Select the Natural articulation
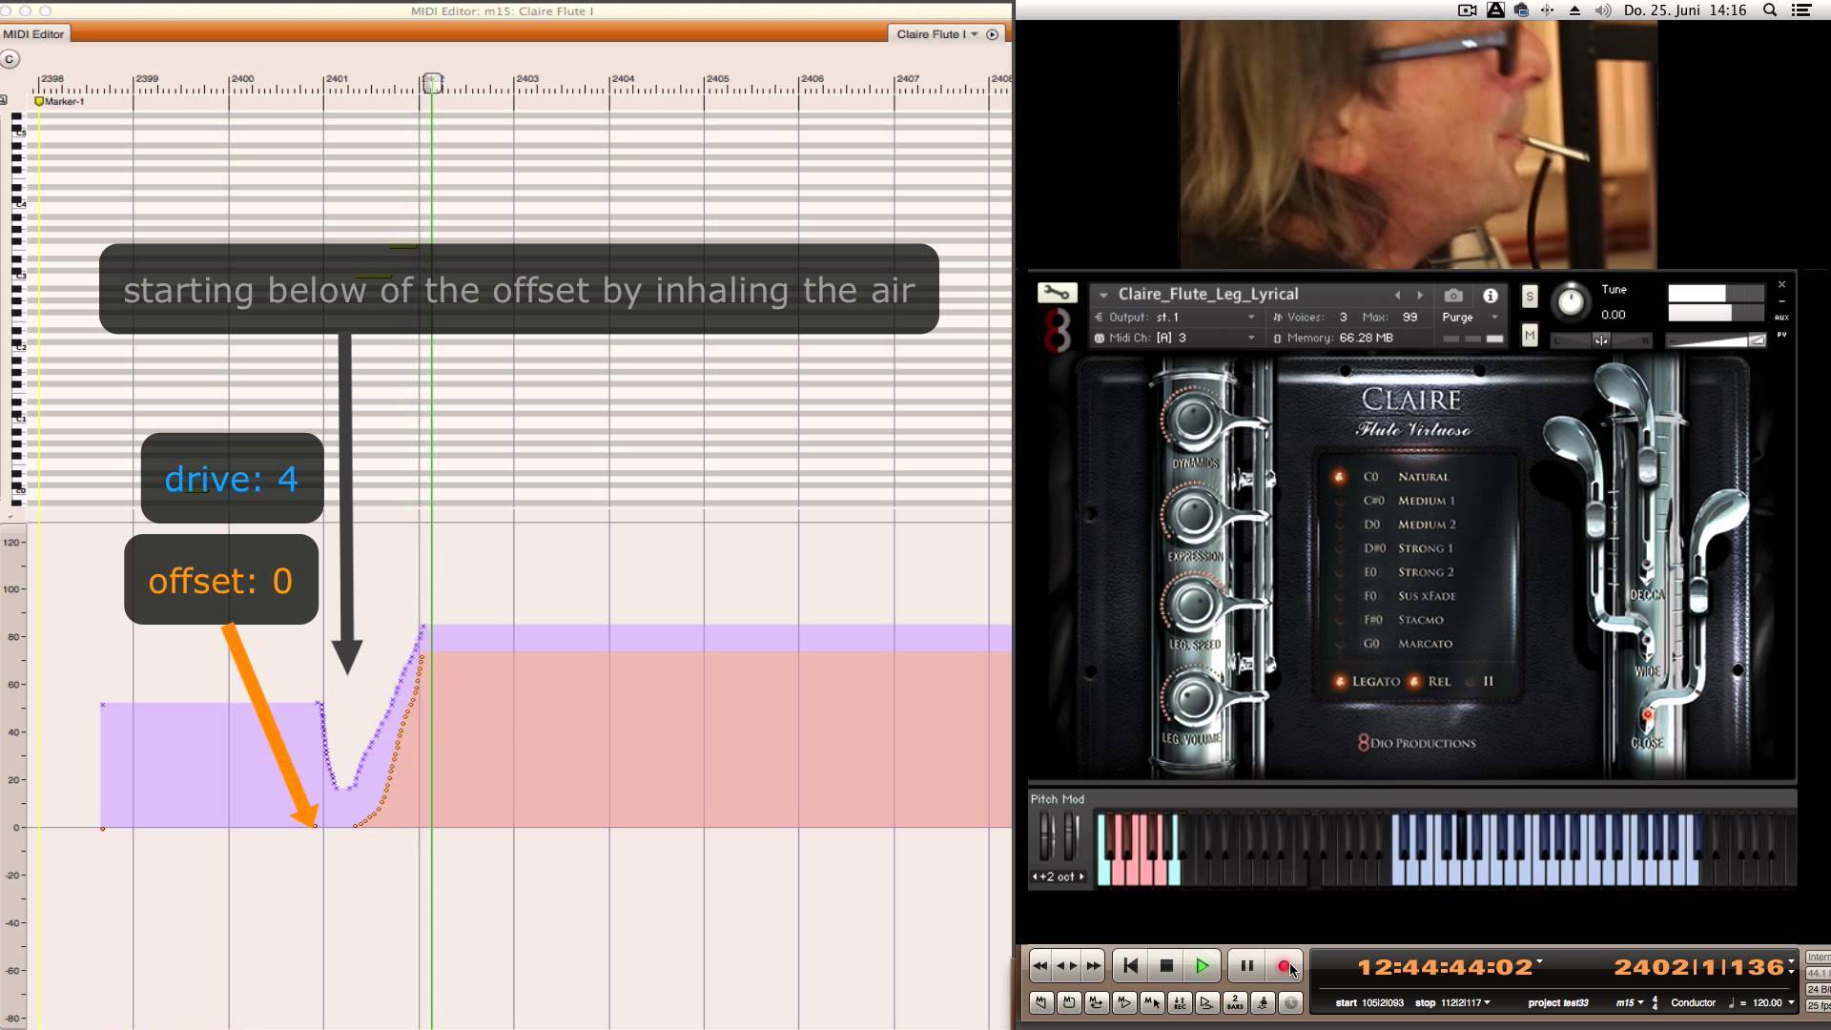Viewport: 1831px width, 1030px height. (x=1423, y=477)
